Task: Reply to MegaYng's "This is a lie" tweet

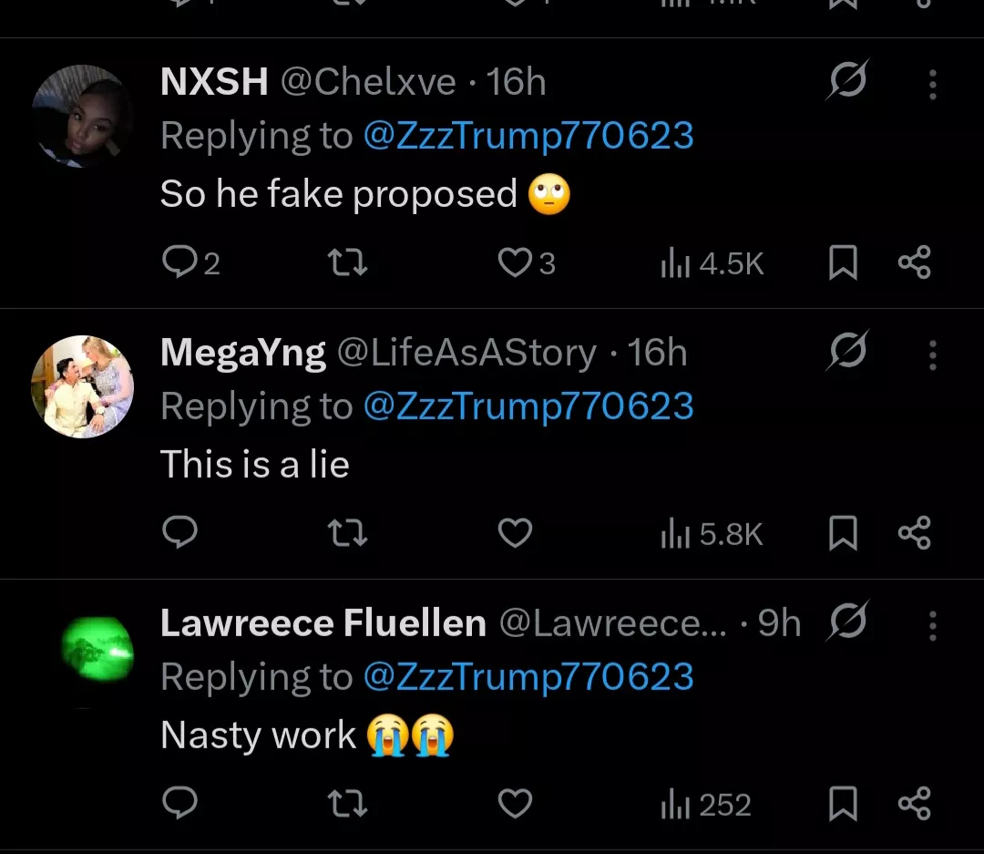Action: [179, 532]
